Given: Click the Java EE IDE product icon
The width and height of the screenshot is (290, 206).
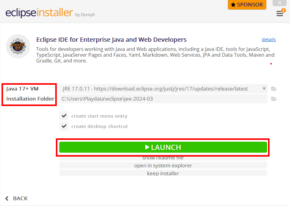Looking at the screenshot, I should (x=18, y=46).
